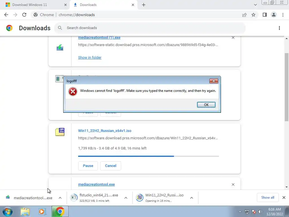
Task: Click the mediacreationtool (1).exe source URL text
Action: point(148,45)
